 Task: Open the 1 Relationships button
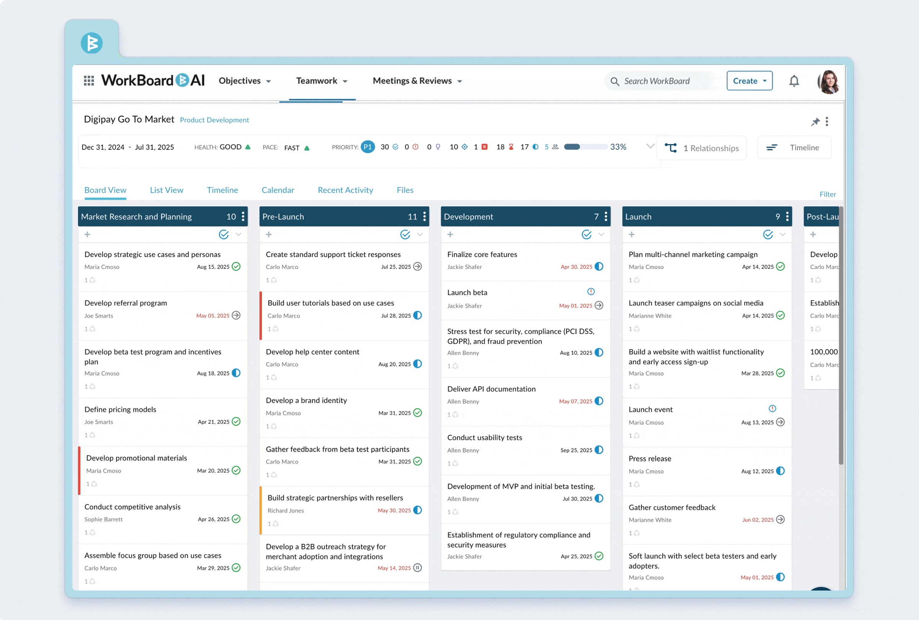tap(702, 148)
